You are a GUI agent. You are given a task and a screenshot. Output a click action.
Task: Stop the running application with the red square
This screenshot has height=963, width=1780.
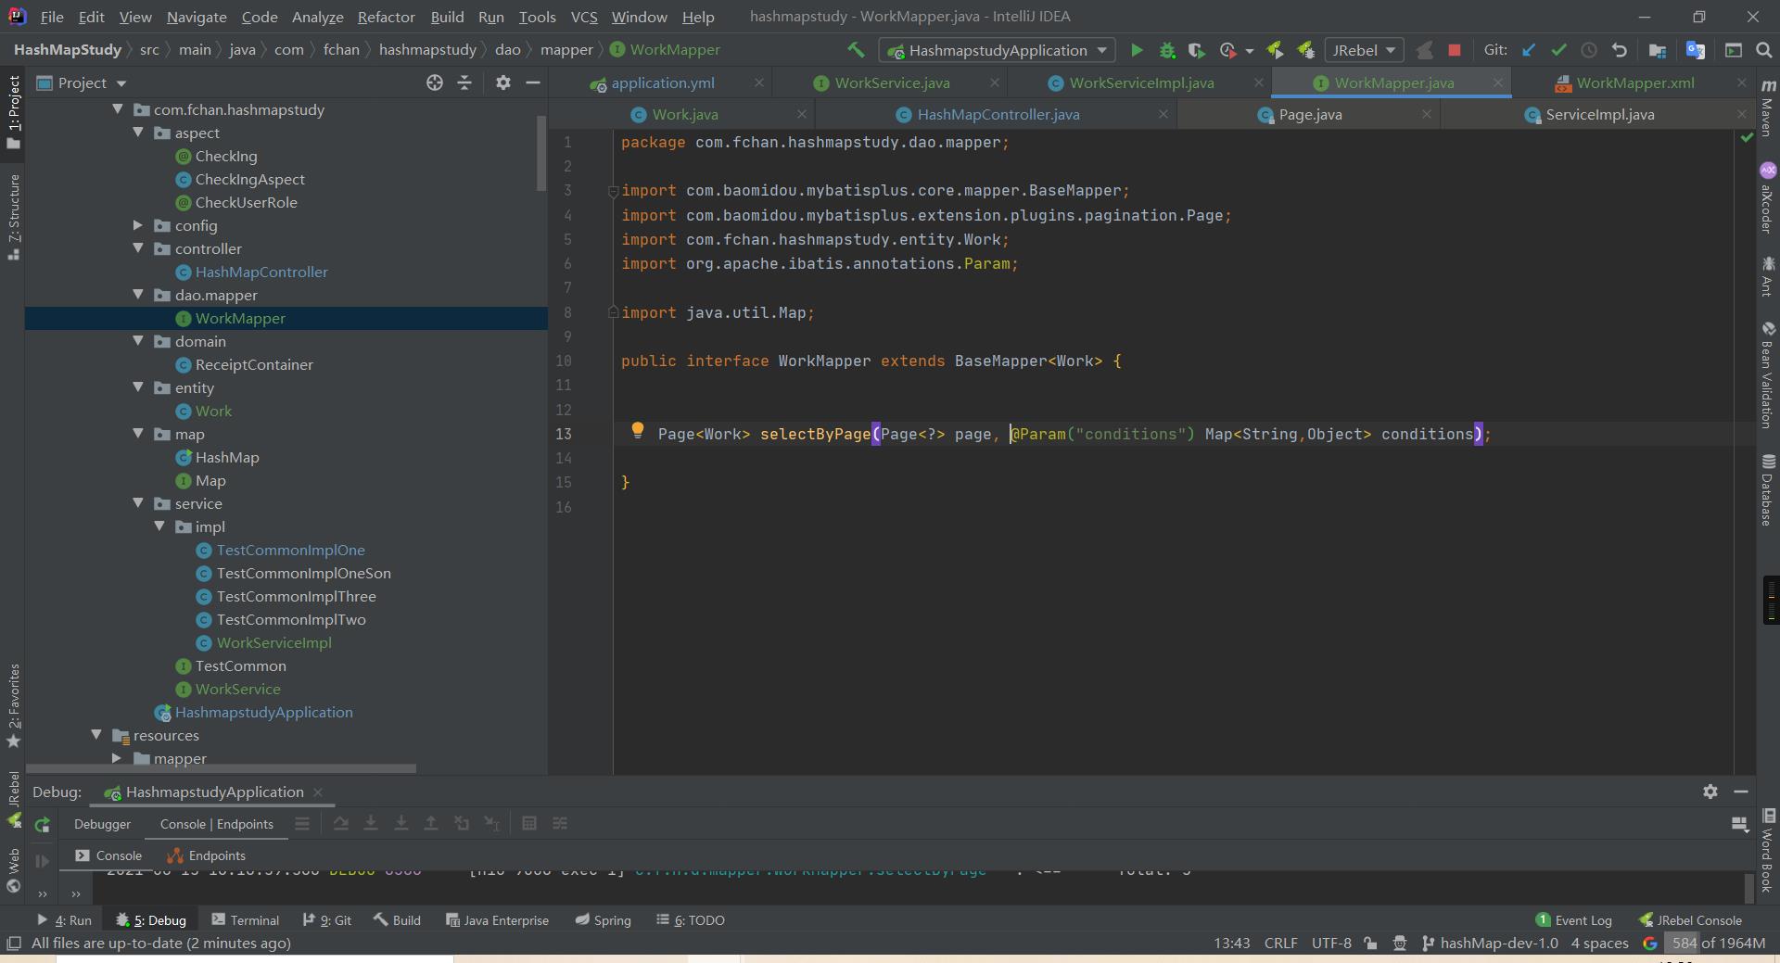1455,50
